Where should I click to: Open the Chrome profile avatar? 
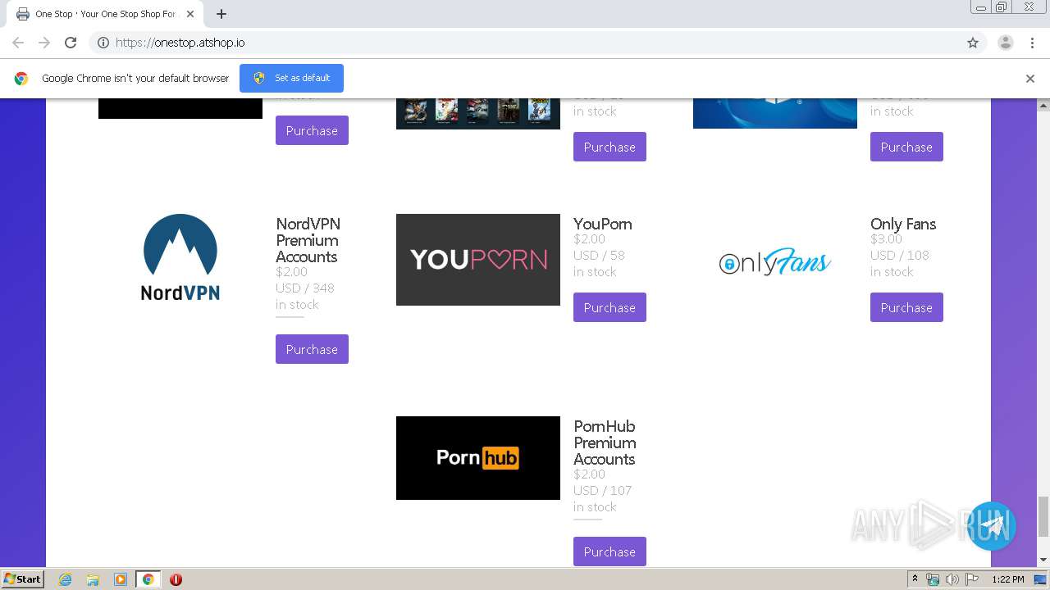[x=1005, y=43]
